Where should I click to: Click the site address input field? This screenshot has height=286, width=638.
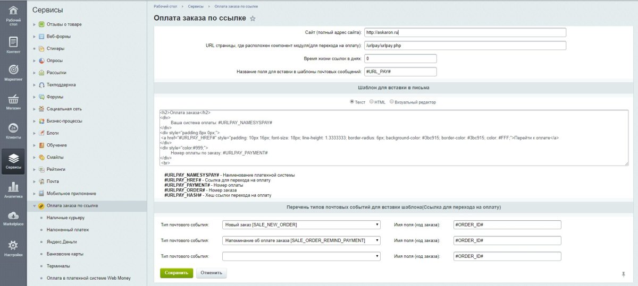pyautogui.click(x=465, y=33)
